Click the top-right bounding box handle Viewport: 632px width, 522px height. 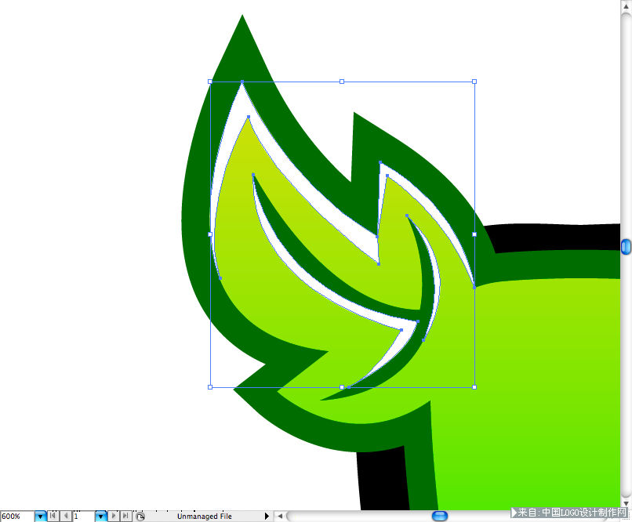474,82
